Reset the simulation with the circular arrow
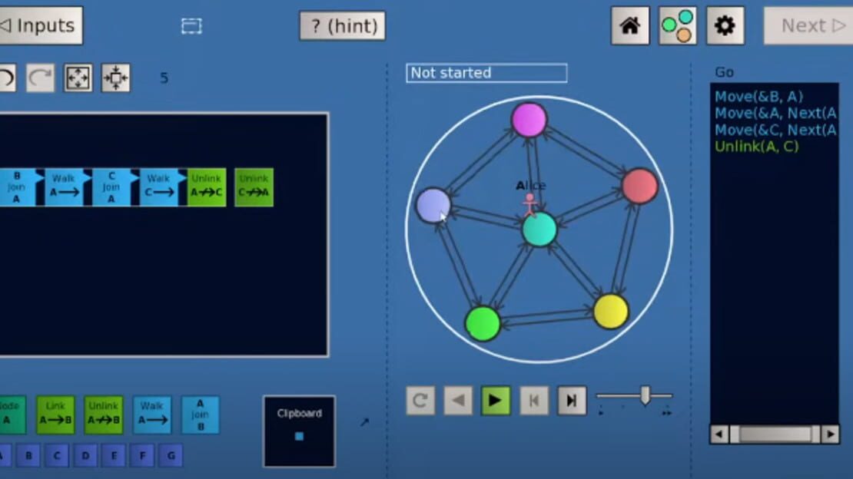853x479 pixels. [x=420, y=401]
